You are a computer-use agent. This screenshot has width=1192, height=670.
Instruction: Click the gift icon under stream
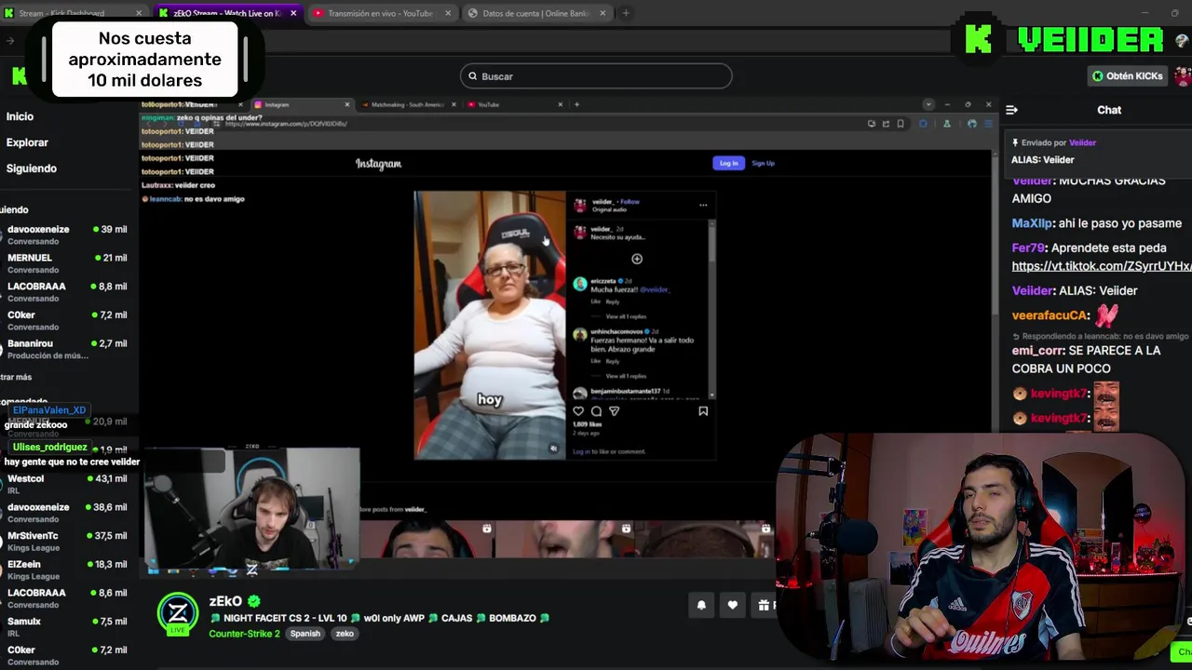(765, 606)
